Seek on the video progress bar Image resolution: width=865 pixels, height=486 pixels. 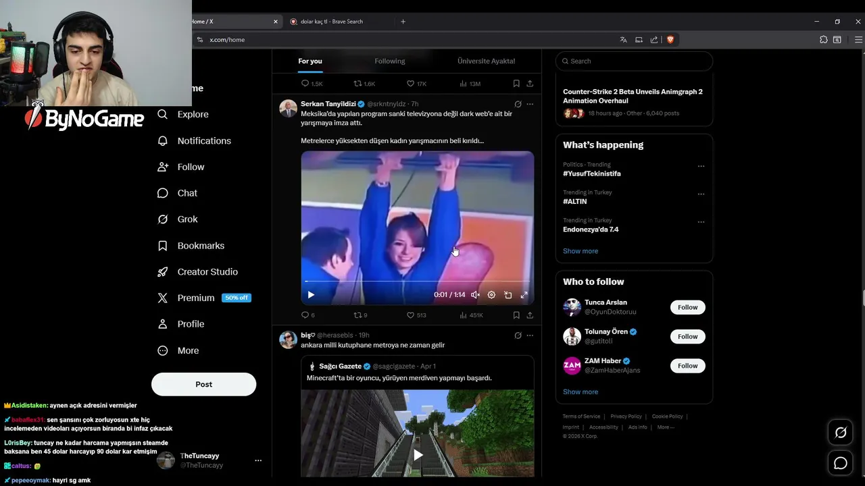[417, 281]
